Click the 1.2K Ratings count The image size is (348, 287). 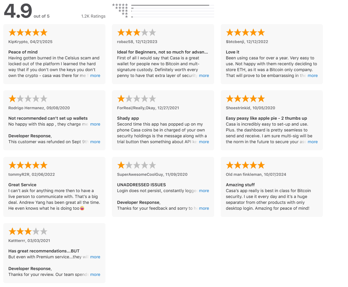(x=93, y=16)
